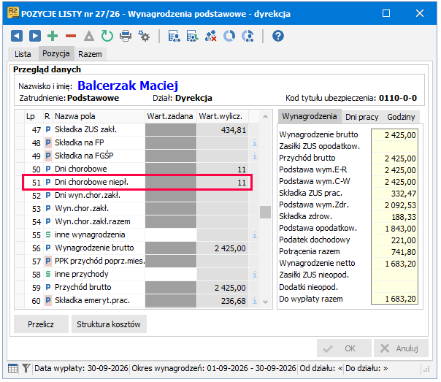
Task: Select row 47 Składka ZUS zakł.
Action: point(137,130)
